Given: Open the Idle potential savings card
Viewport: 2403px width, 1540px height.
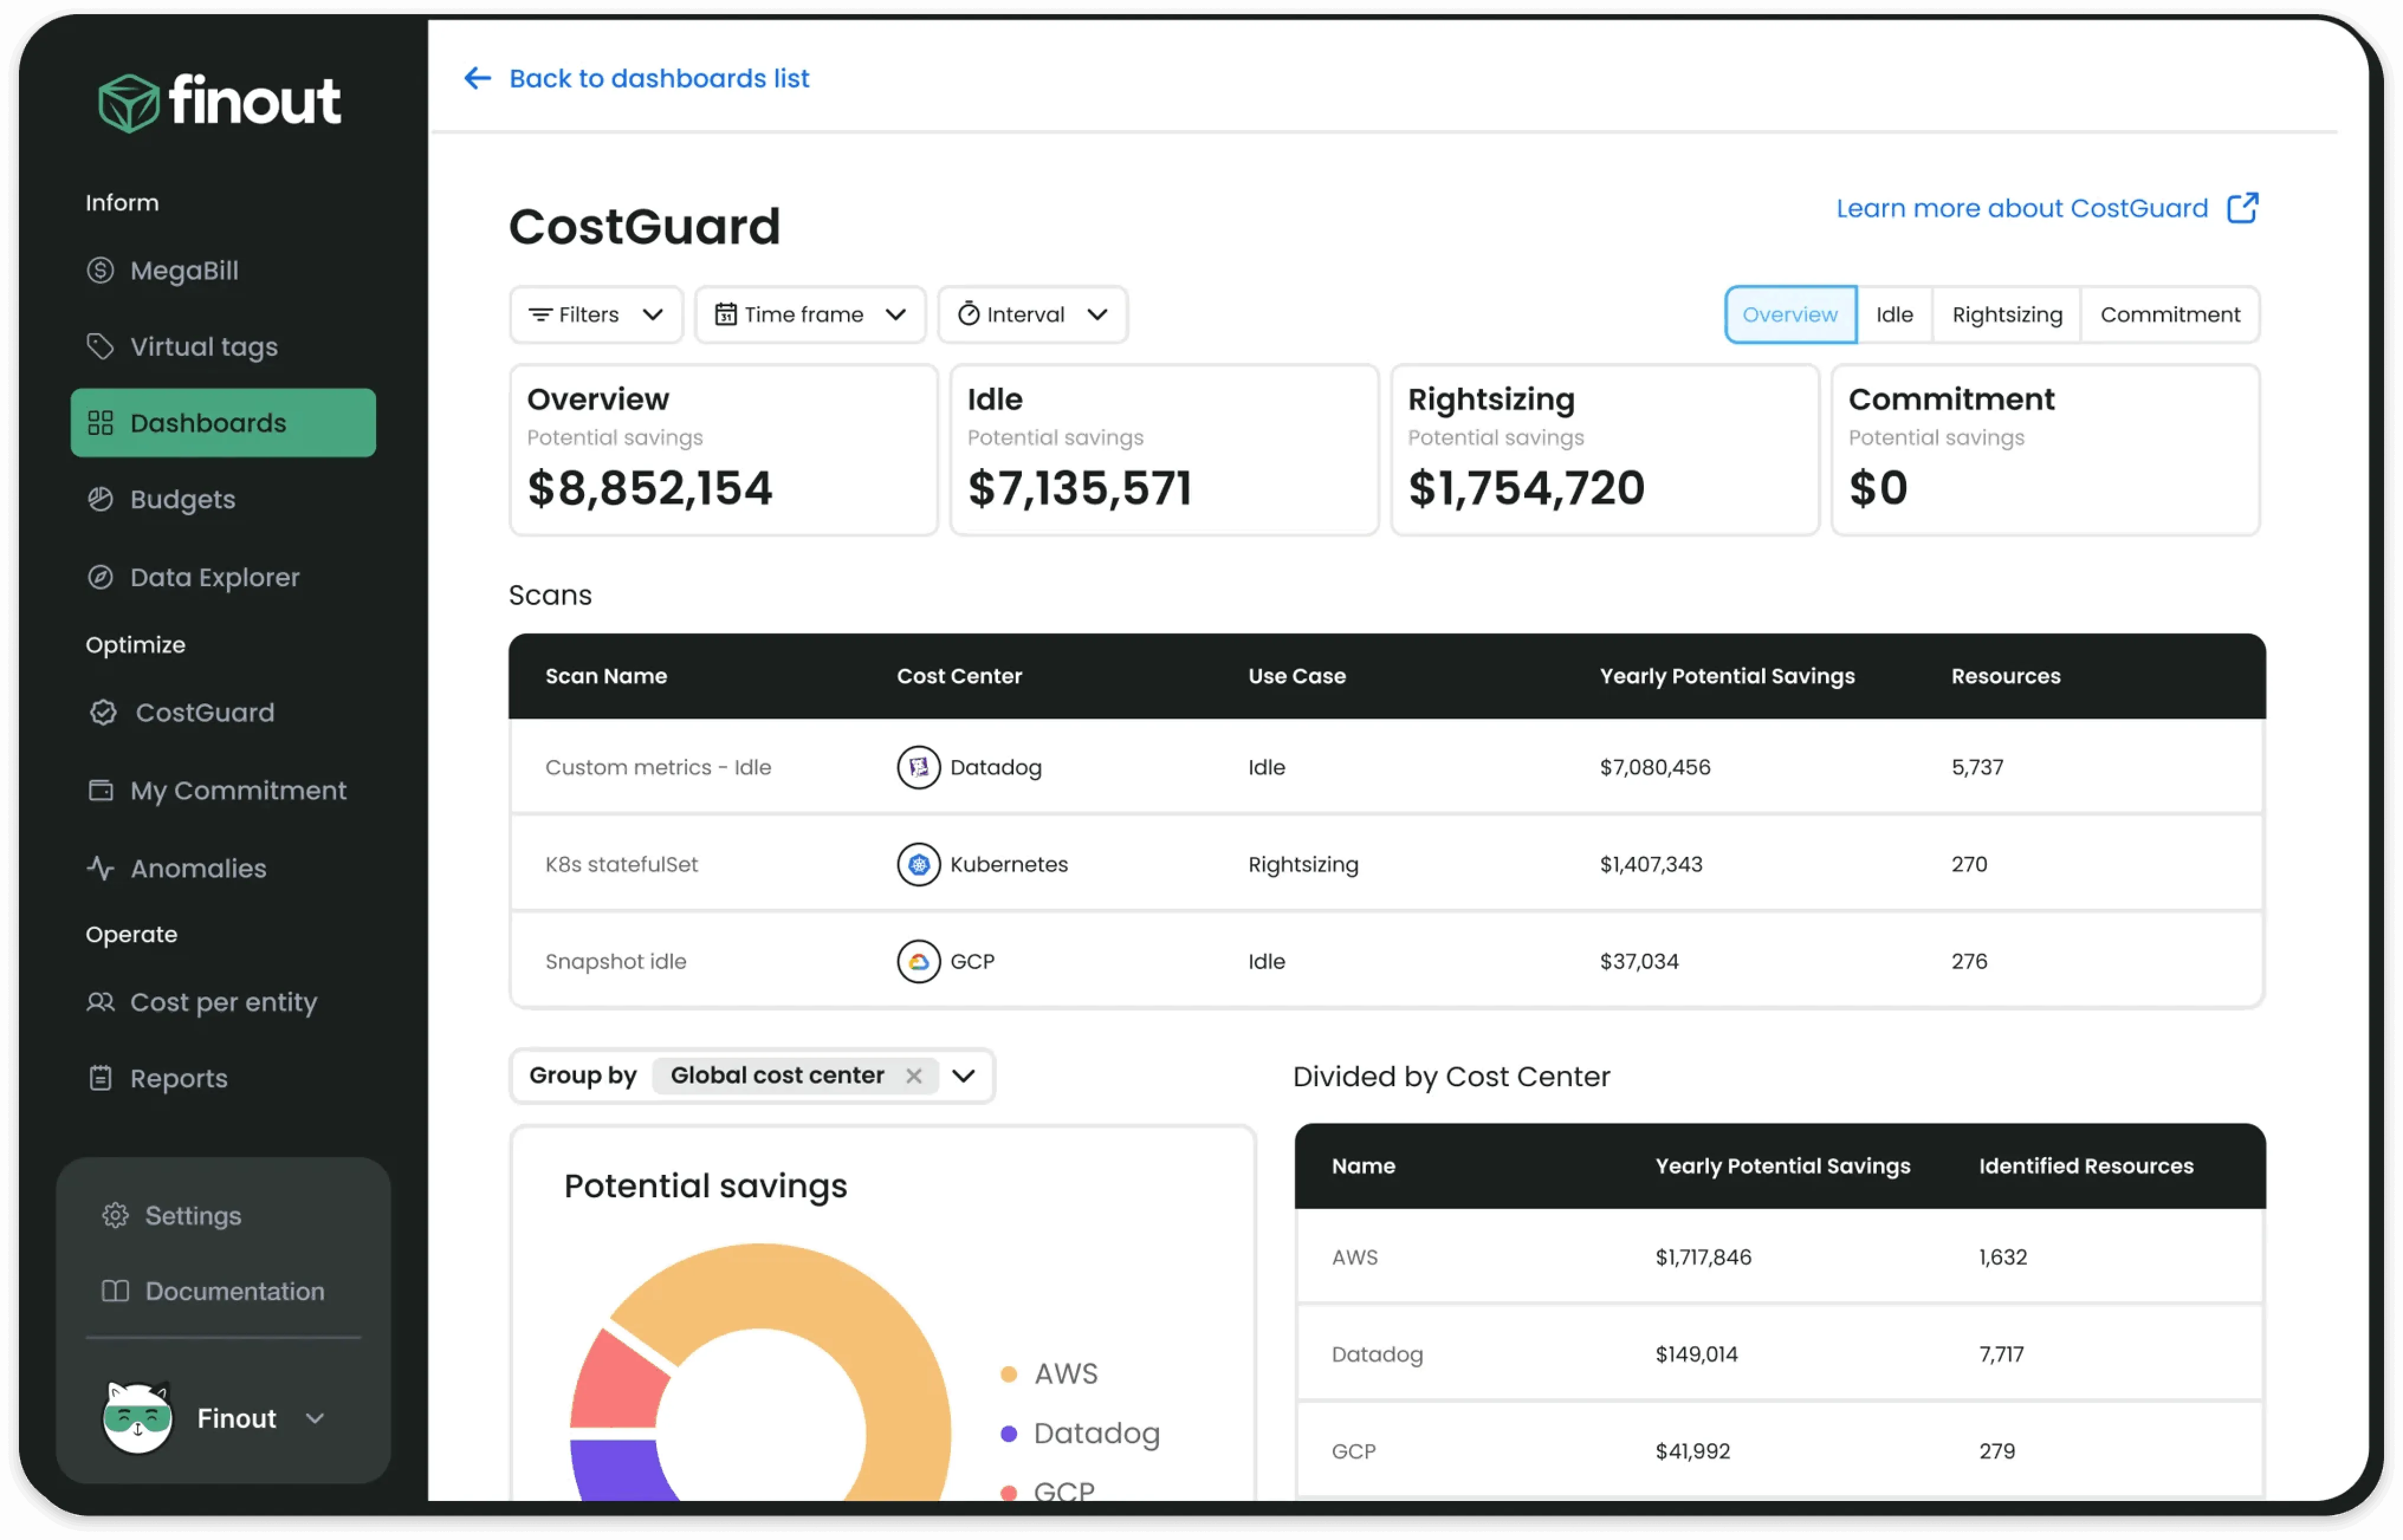Looking at the screenshot, I should [x=1164, y=450].
